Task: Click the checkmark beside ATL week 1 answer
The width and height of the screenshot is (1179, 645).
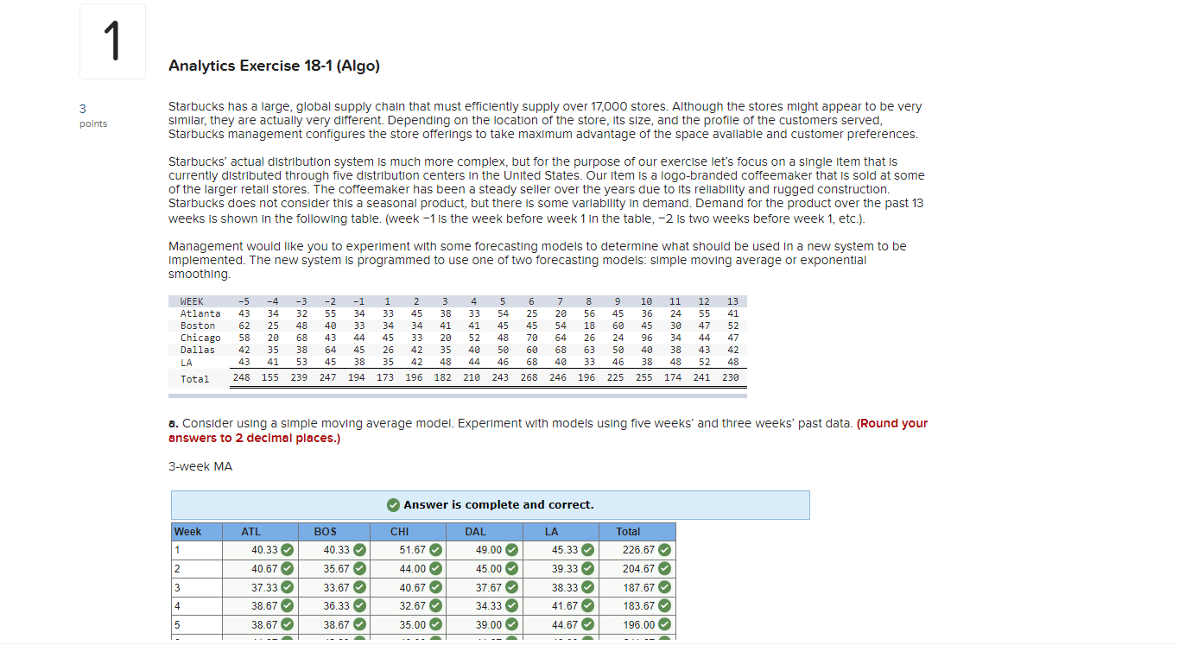Action: [x=285, y=549]
